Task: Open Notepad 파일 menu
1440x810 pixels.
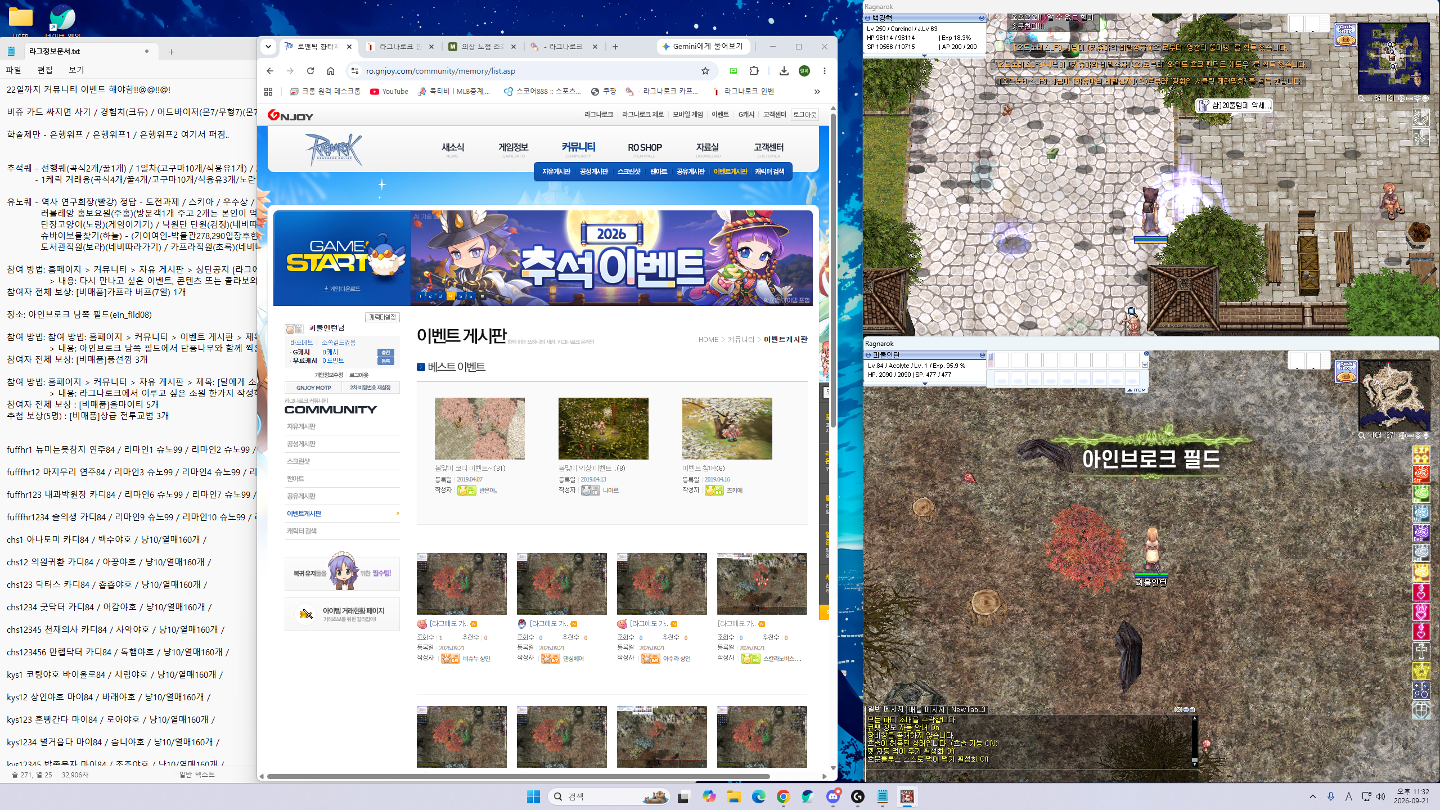Action: [x=13, y=70]
